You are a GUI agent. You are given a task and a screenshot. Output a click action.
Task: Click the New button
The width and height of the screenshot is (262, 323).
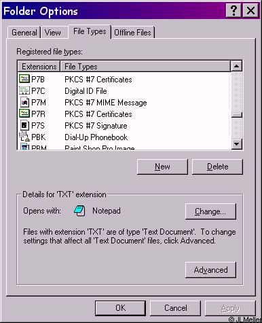click(x=162, y=167)
